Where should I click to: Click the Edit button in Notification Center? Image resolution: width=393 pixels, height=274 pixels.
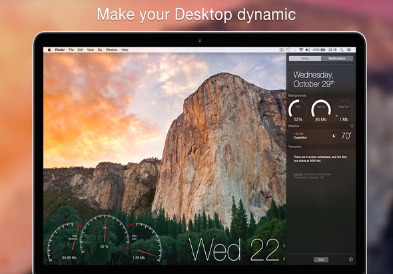tap(321, 260)
